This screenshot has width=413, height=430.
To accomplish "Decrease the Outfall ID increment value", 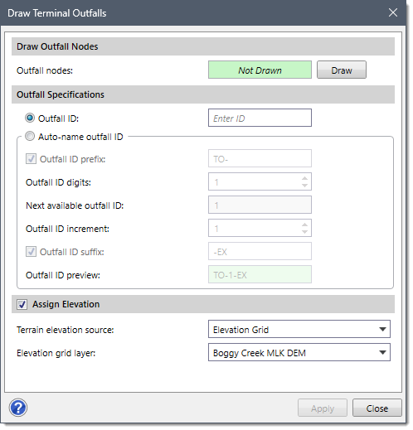I will pyautogui.click(x=304, y=232).
